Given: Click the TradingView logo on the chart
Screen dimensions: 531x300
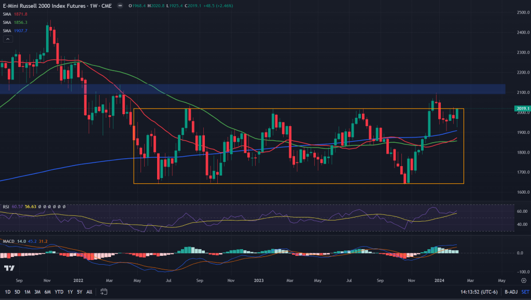Looking at the screenshot, I should (9, 268).
